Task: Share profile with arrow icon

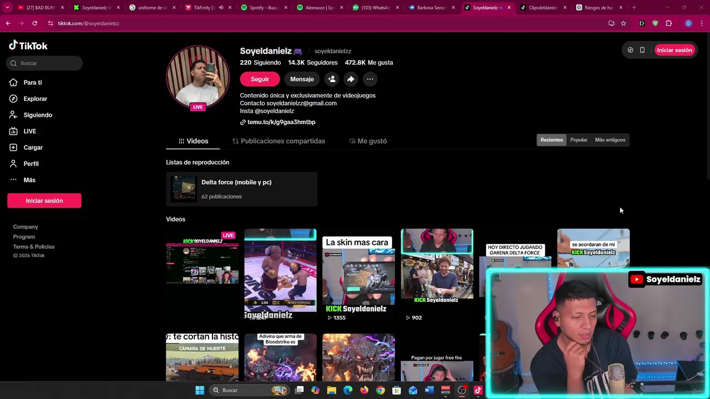Action: point(351,79)
